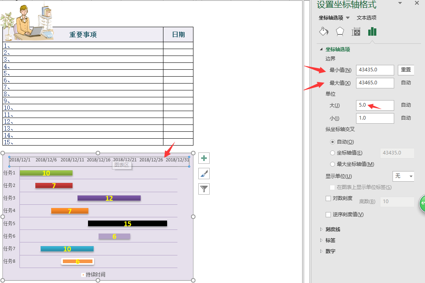Image resolution: width=425 pixels, height=283 pixels.
Task: Click the 任务3 category label
Action: coord(9,198)
